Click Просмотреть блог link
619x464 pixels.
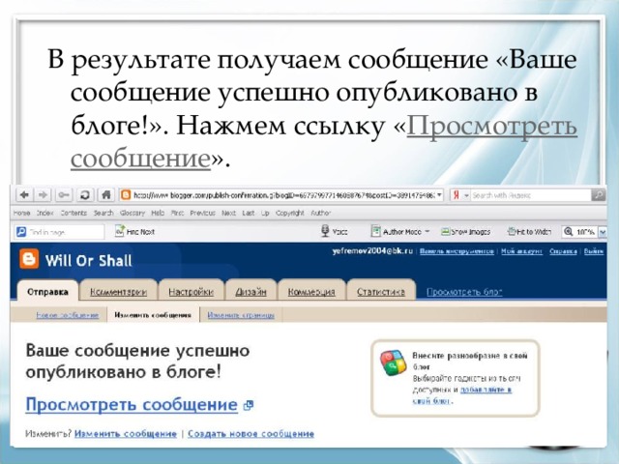pos(464,292)
